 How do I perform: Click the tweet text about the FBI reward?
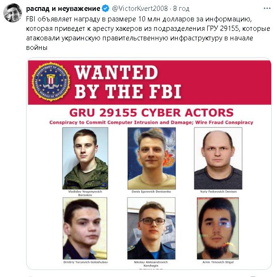click(x=148, y=33)
